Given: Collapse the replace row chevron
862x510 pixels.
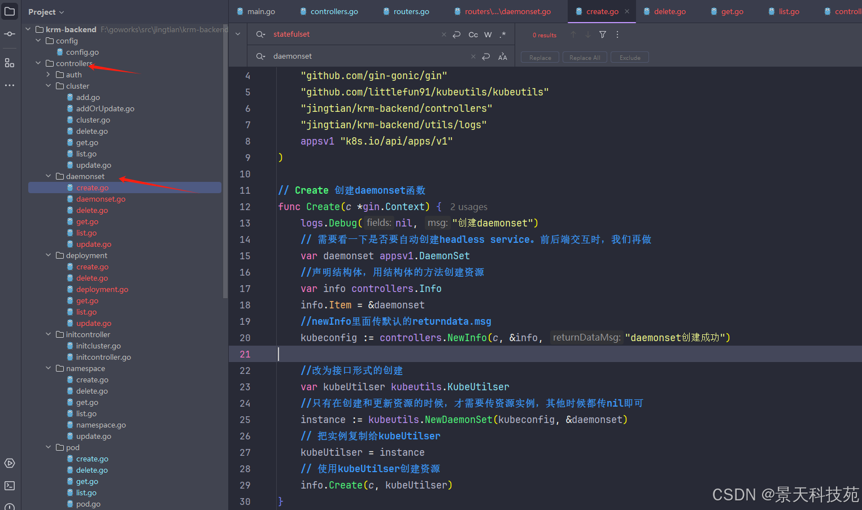Looking at the screenshot, I should click(x=238, y=34).
